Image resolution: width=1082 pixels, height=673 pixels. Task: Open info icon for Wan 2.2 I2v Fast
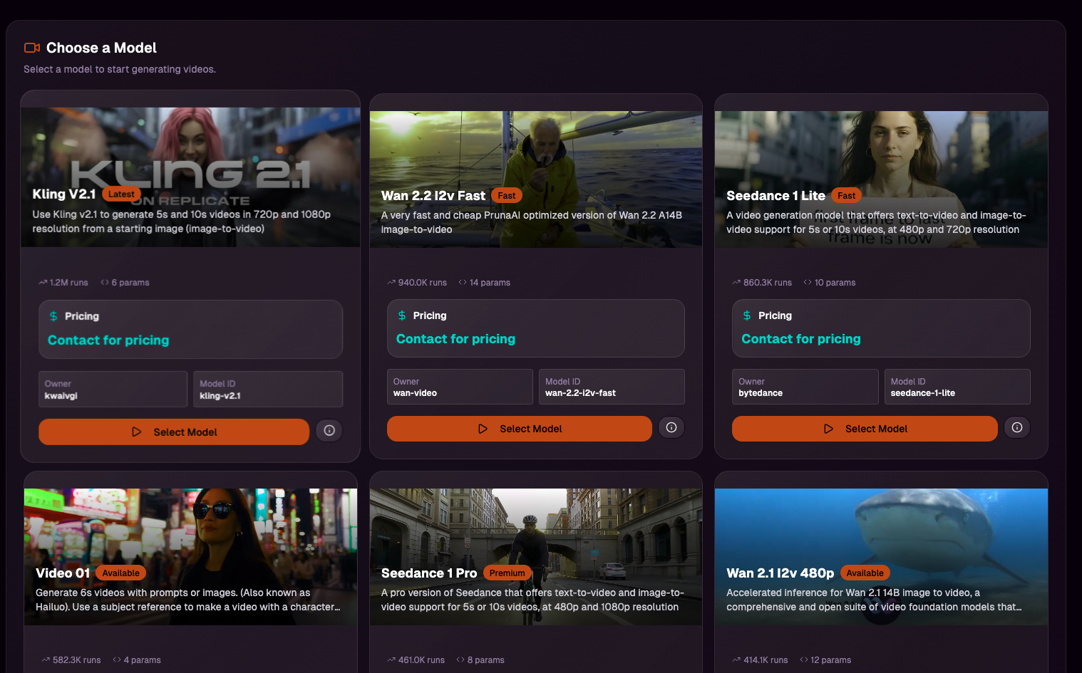point(671,428)
